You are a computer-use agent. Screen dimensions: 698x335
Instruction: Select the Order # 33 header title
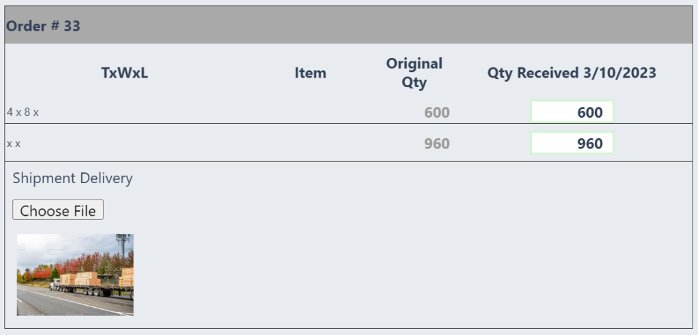(43, 26)
